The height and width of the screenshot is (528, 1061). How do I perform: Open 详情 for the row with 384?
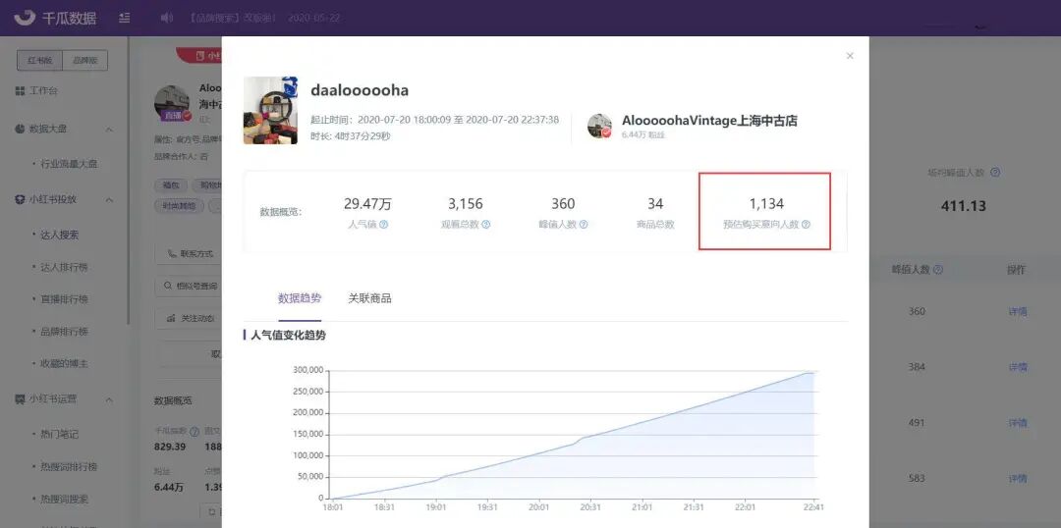point(1018,367)
